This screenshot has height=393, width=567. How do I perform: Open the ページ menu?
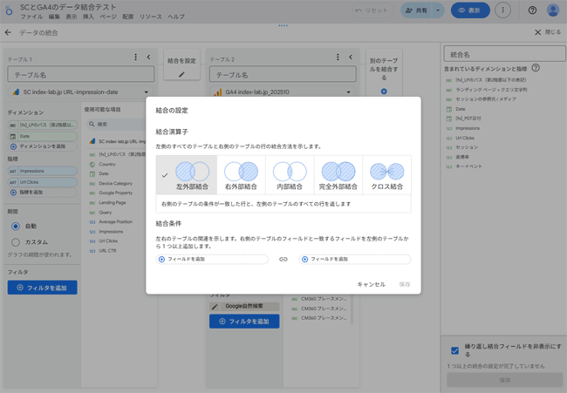[x=108, y=17]
